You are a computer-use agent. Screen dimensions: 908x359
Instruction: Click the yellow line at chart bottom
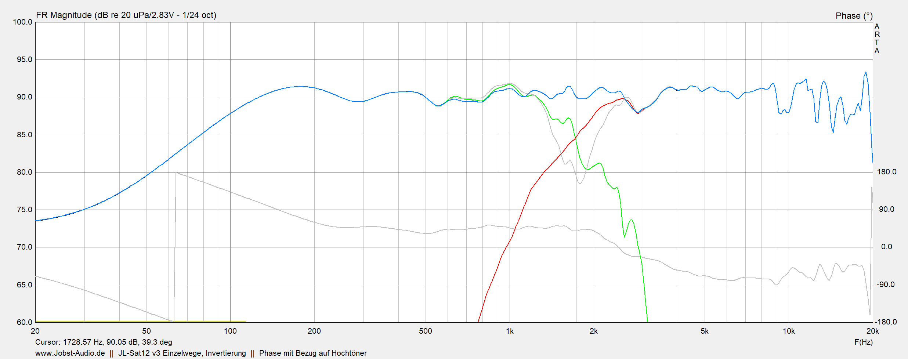click(140, 321)
